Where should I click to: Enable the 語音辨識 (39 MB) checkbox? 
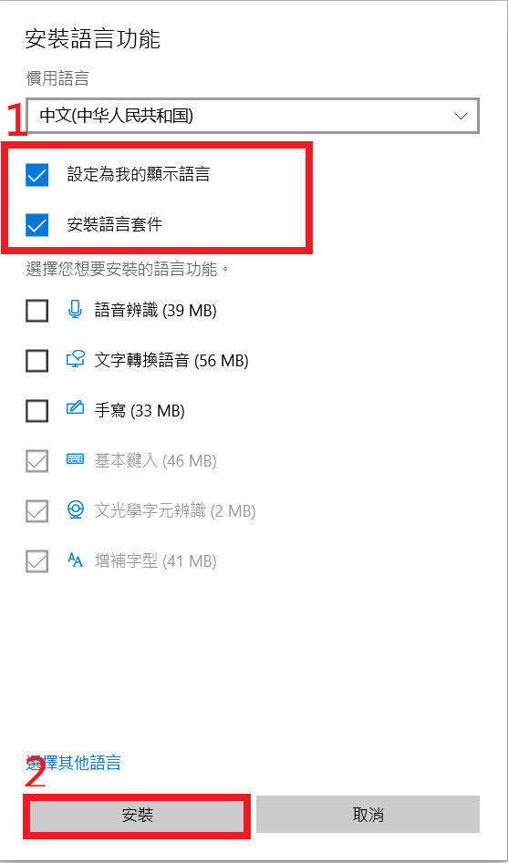[x=36, y=311]
